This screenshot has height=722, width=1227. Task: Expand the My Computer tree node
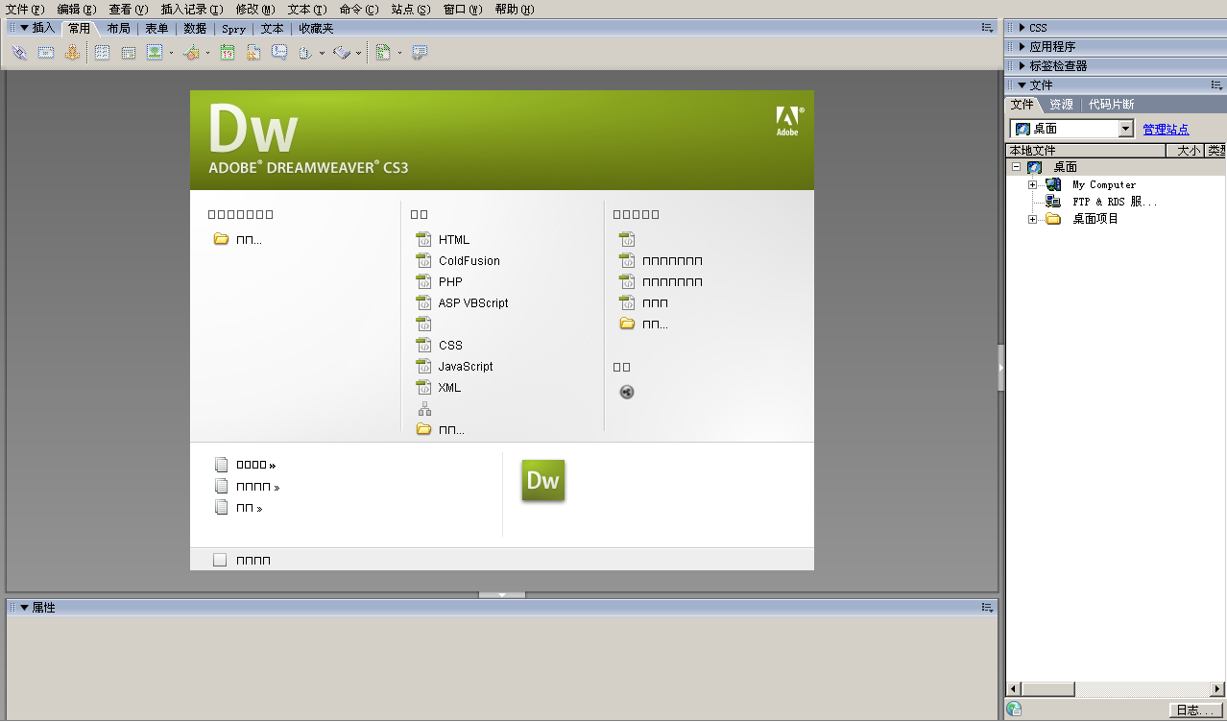1033,184
